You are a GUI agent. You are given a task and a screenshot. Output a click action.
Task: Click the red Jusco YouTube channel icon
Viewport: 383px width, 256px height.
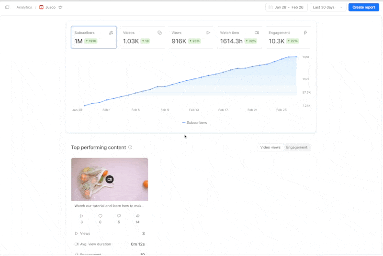click(41, 7)
